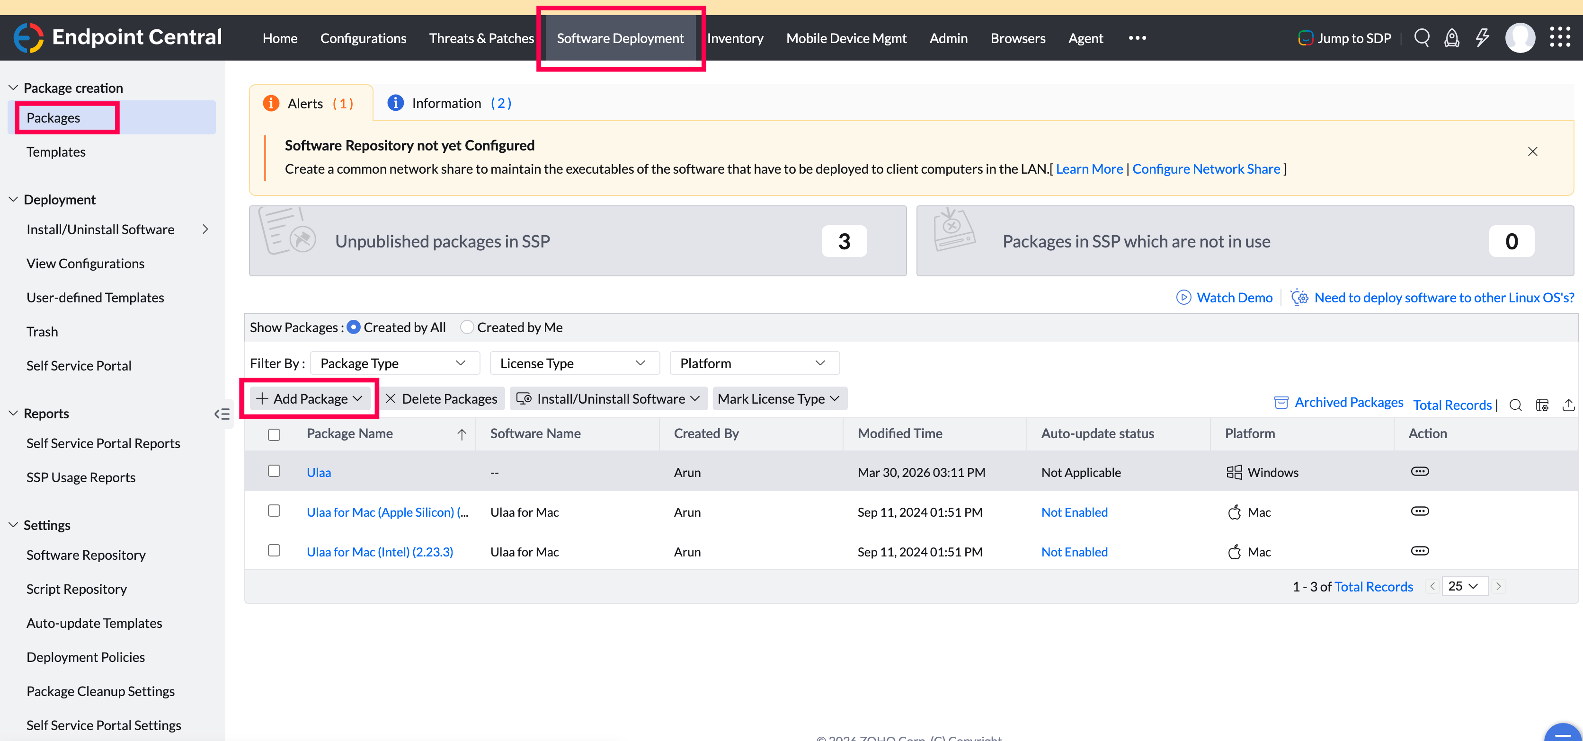The width and height of the screenshot is (1583, 741).
Task: Open the rocket quick-launch icon in the header
Action: point(1451,38)
